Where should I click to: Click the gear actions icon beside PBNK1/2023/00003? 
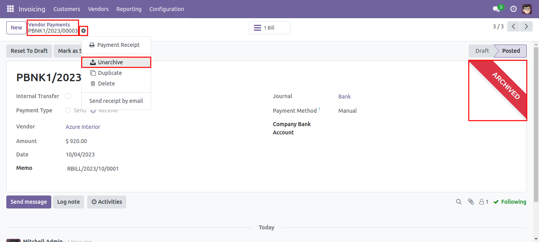pos(83,31)
